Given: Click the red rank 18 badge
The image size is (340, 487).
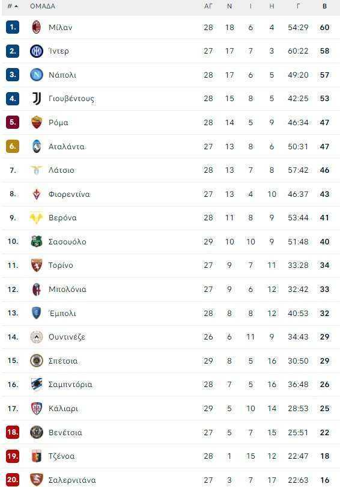Looking at the screenshot, I should tap(13, 432).
